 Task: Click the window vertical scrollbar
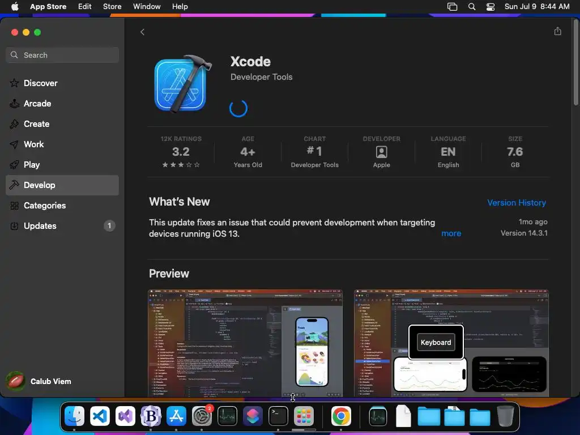tap(575, 63)
